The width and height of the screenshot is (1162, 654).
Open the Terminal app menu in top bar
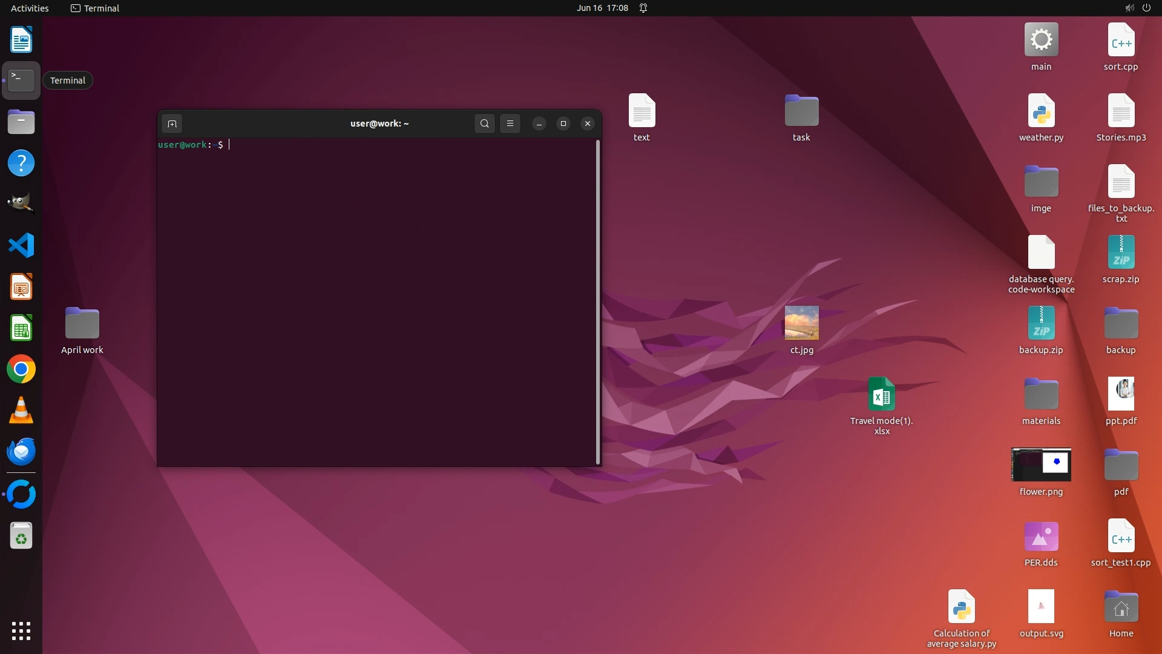click(95, 8)
